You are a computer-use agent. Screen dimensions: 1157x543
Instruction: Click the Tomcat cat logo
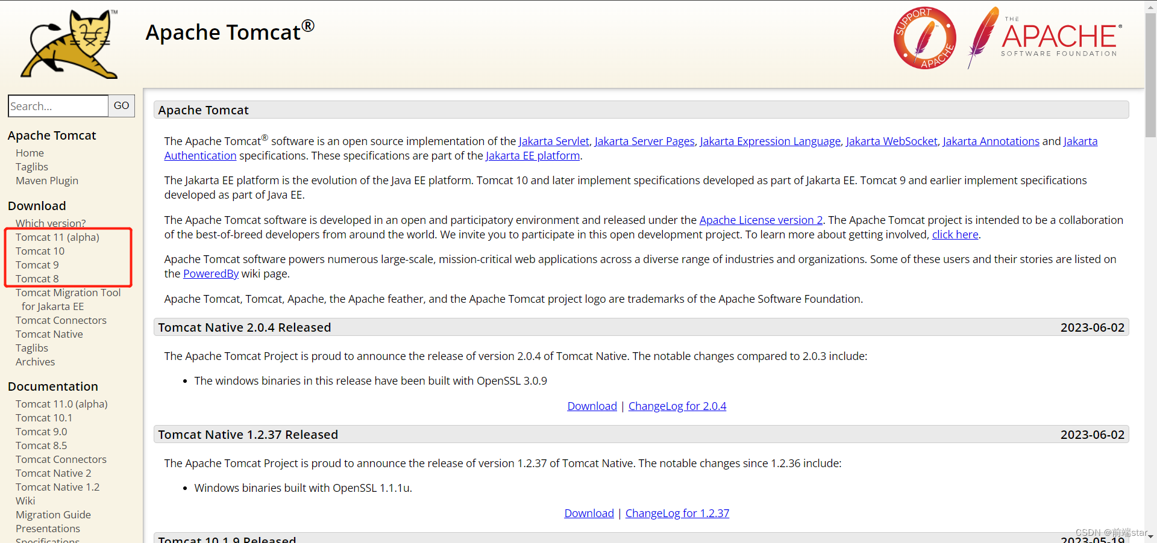point(69,44)
